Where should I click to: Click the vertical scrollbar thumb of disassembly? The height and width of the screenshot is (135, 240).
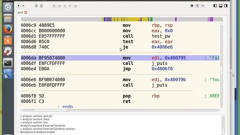[222, 70]
